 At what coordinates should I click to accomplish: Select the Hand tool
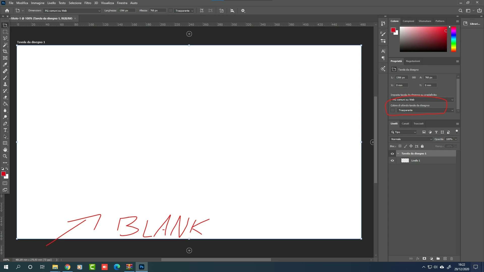pos(5,150)
